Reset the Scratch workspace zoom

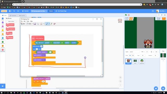pyautogui.click(x=120, y=85)
